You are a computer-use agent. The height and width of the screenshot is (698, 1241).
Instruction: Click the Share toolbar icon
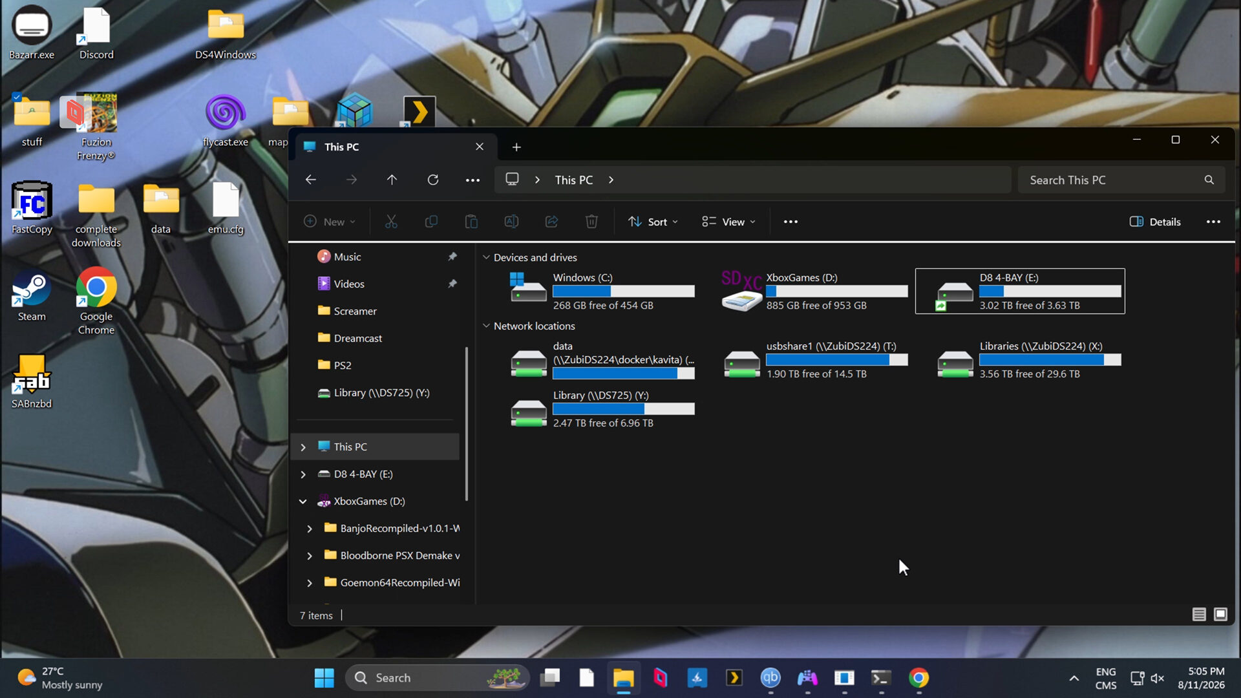tap(551, 222)
